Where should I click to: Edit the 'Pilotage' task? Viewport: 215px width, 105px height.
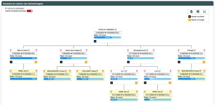[179, 50]
